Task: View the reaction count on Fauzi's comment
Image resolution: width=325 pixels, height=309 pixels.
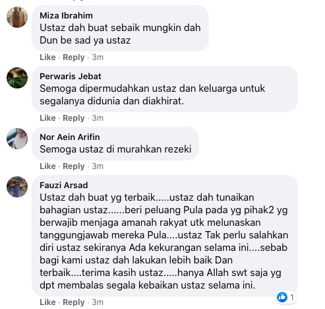Action: (292, 297)
